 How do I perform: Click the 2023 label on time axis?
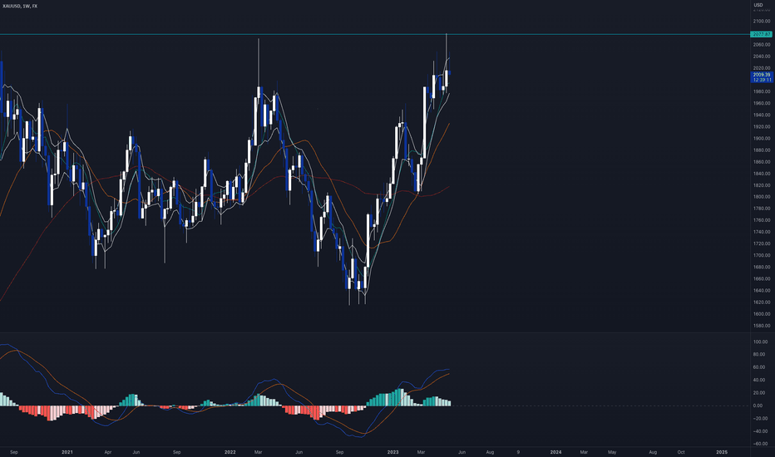(392, 452)
